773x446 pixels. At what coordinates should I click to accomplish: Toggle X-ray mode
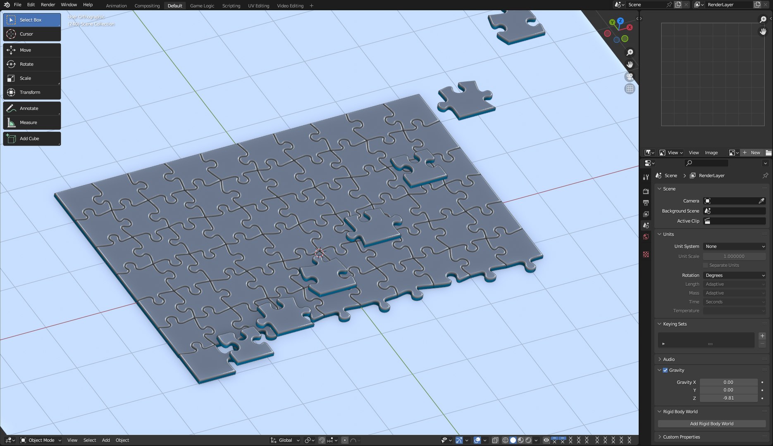click(x=495, y=440)
